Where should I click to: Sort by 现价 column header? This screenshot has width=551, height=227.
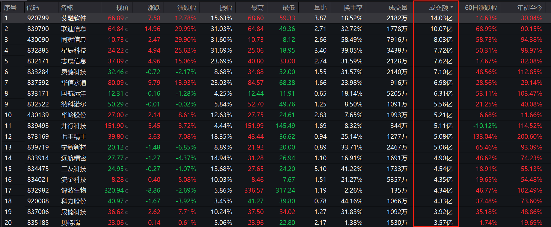tap(122, 8)
